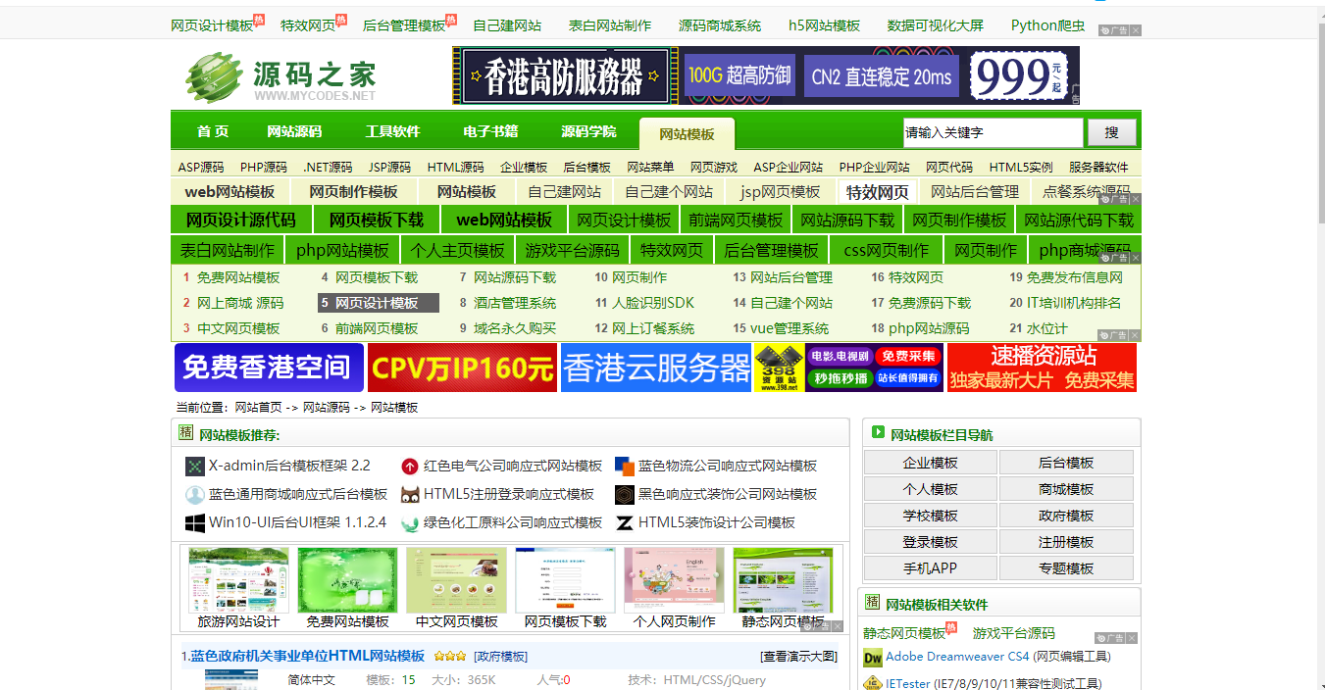Open 工具软件 in the main navigation
Screen dimensions: 1325x690
392,132
